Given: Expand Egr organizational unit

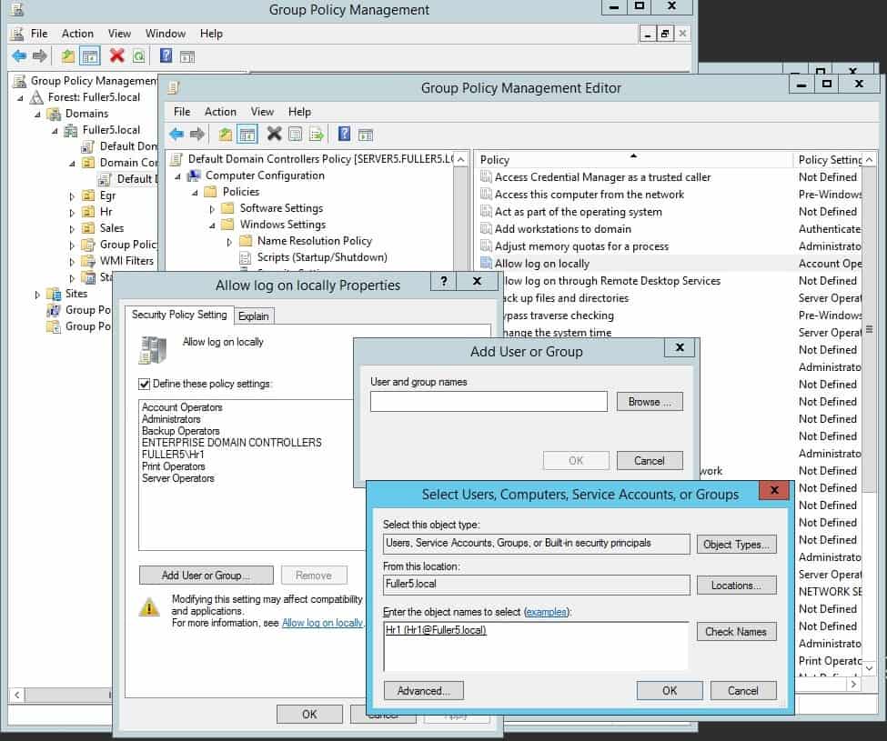Looking at the screenshot, I should click(x=72, y=196).
